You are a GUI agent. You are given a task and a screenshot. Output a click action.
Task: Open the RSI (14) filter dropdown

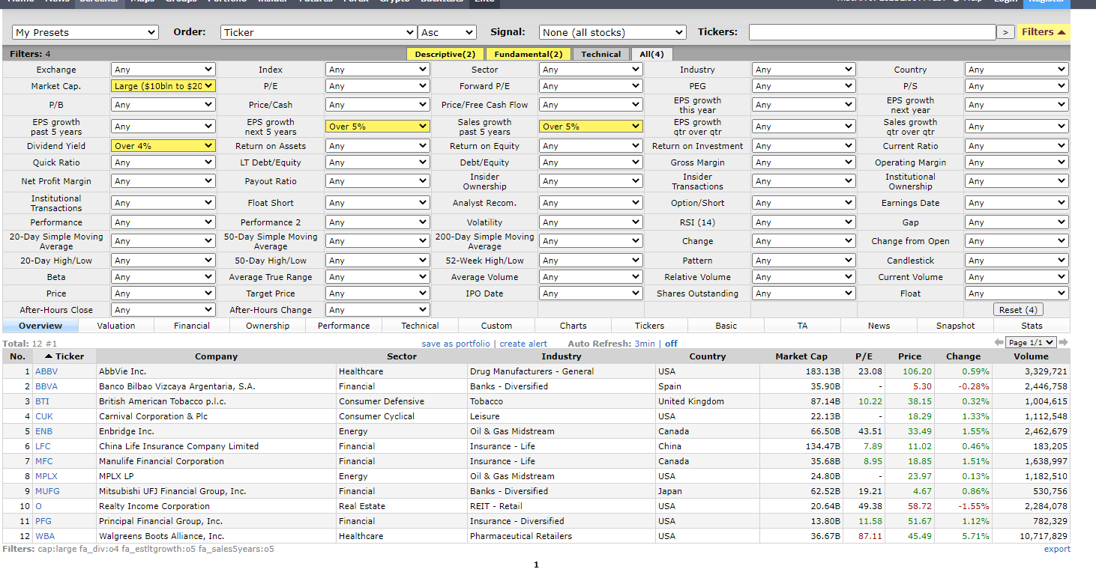click(804, 222)
